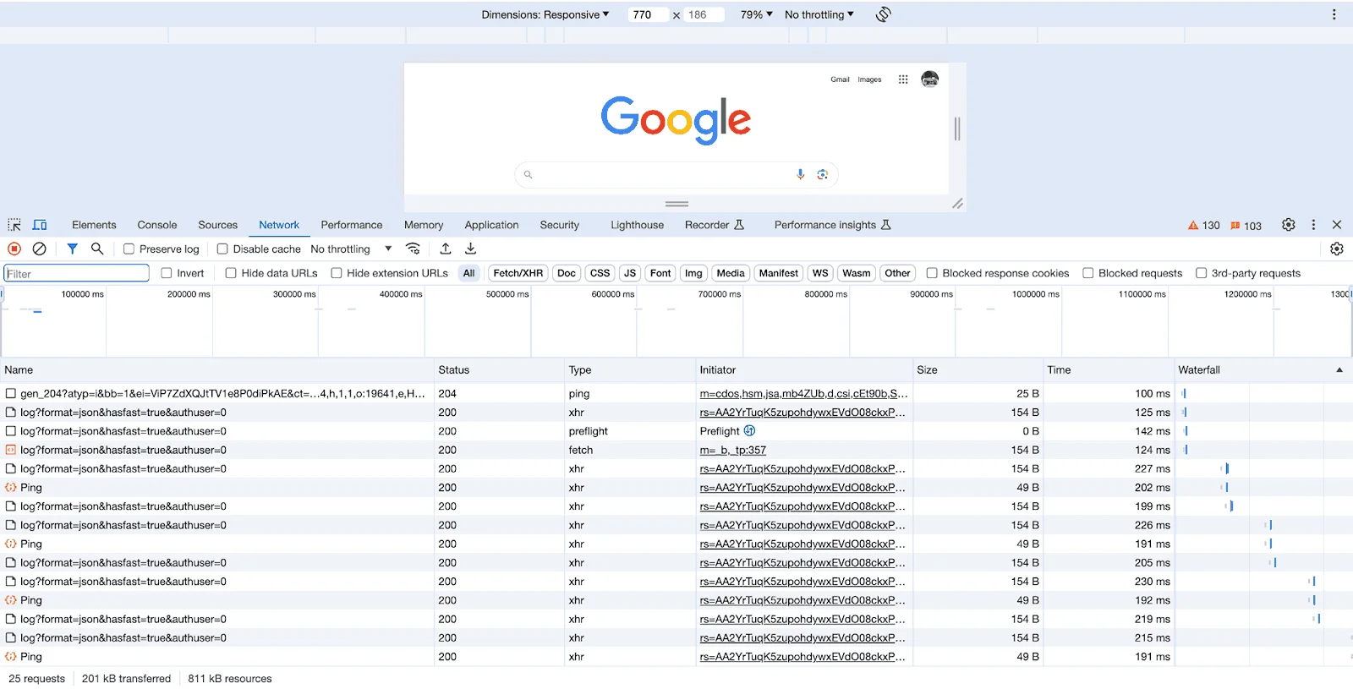The width and height of the screenshot is (1353, 689).
Task: Sort by Size column header
Action: click(x=978, y=369)
